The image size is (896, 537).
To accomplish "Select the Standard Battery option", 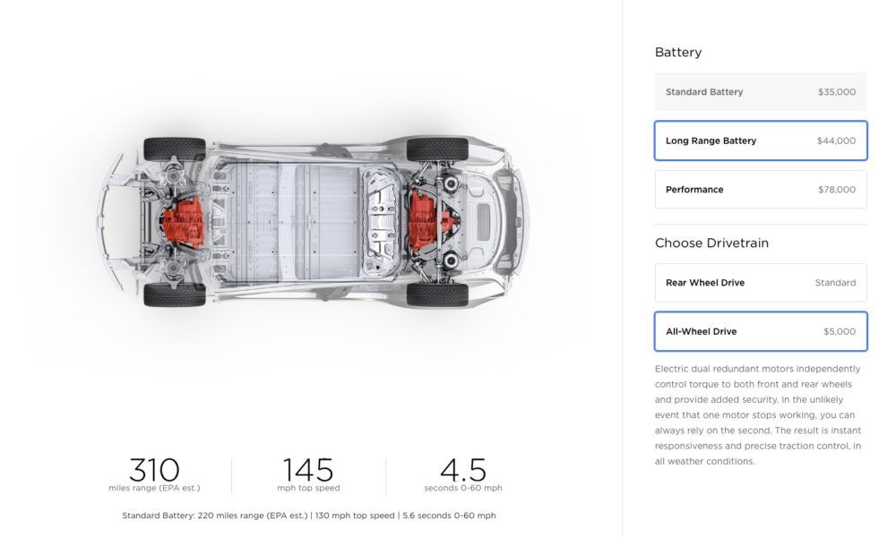I will tap(761, 92).
